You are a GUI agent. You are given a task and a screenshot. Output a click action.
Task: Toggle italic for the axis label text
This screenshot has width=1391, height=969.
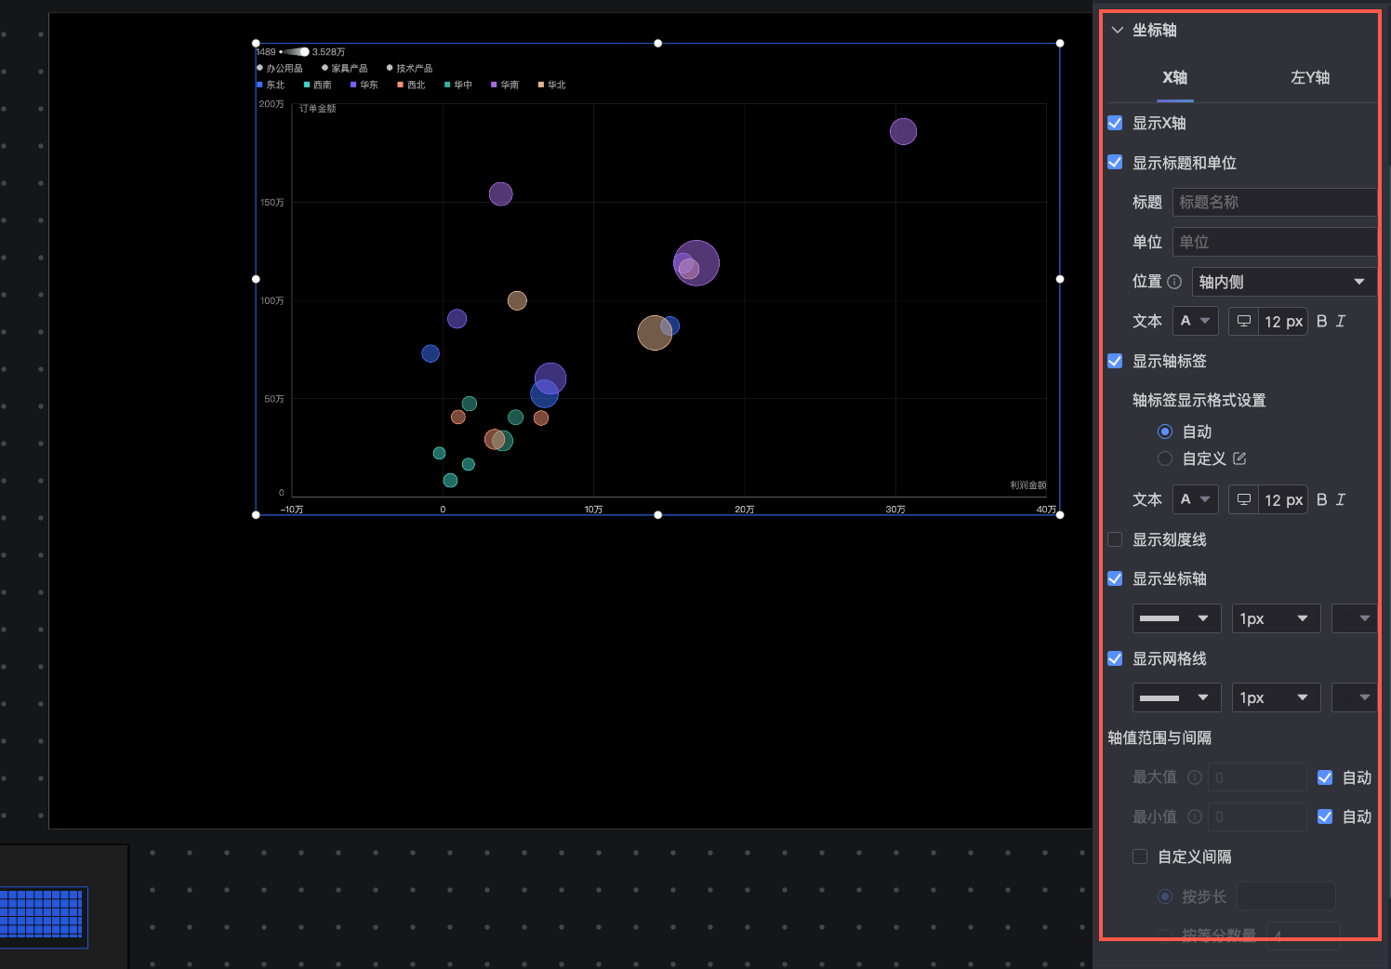point(1340,499)
